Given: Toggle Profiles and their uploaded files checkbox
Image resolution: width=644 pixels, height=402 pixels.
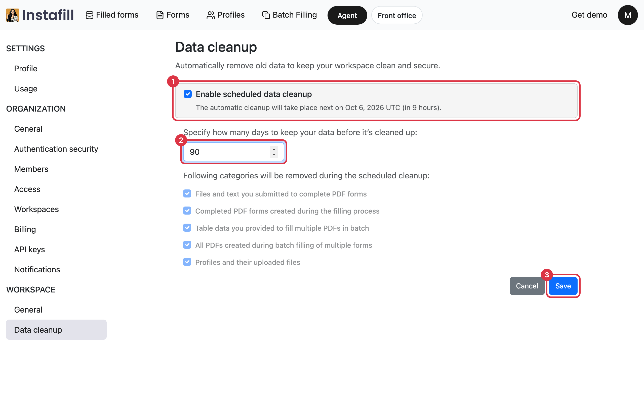Looking at the screenshot, I should tap(187, 262).
